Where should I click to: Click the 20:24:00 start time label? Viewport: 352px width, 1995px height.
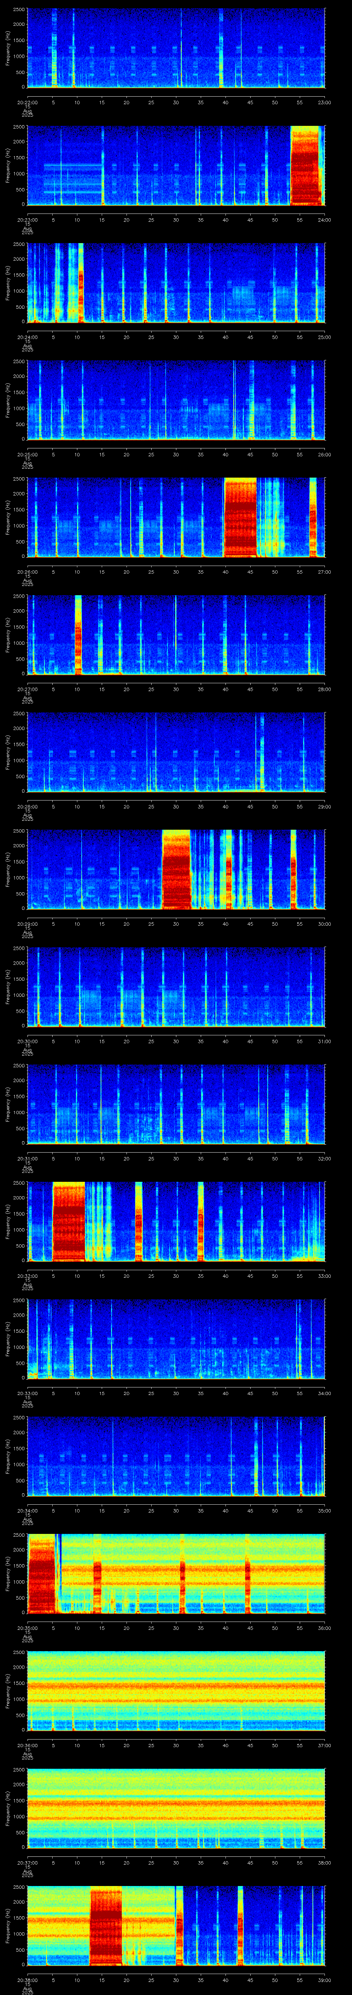[x=27, y=336]
